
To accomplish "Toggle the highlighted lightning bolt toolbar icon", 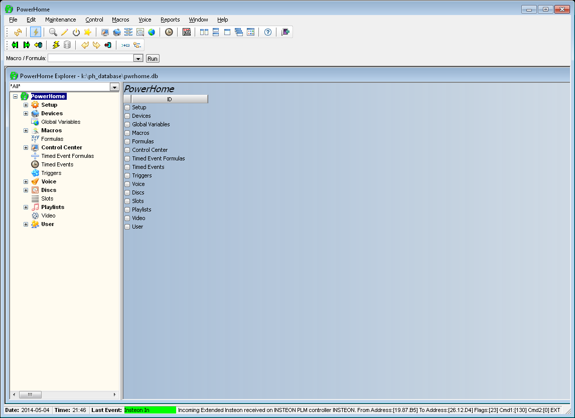I will (36, 32).
